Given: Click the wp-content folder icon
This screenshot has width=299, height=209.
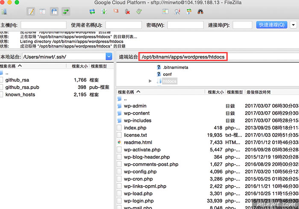Looking at the screenshot, I should point(119,113).
